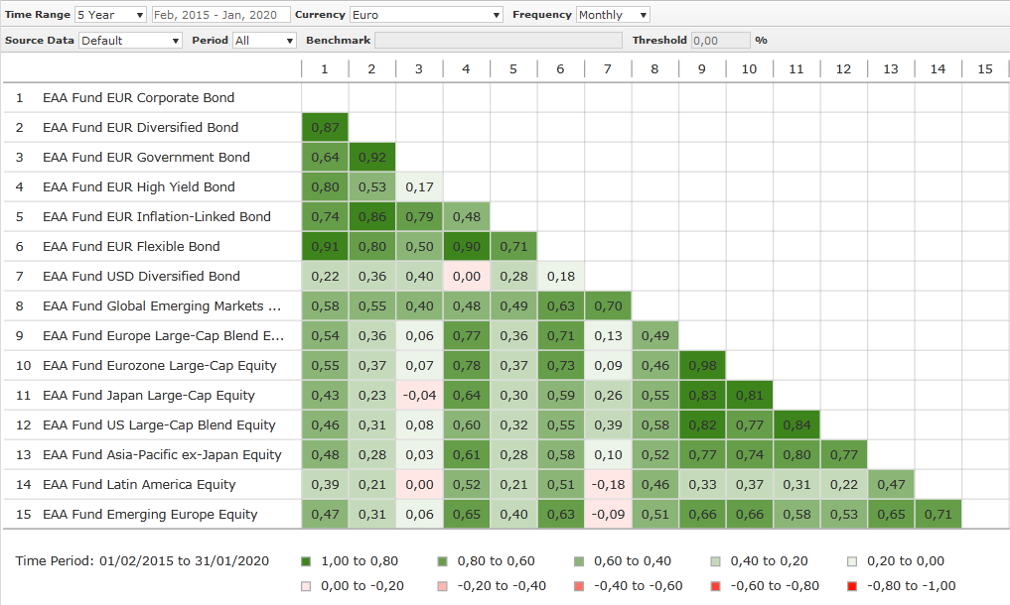Open the Source Data dropdown

(130, 41)
